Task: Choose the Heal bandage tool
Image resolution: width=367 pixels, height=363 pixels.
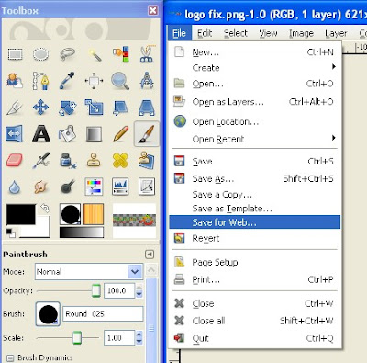Action: click(120, 160)
